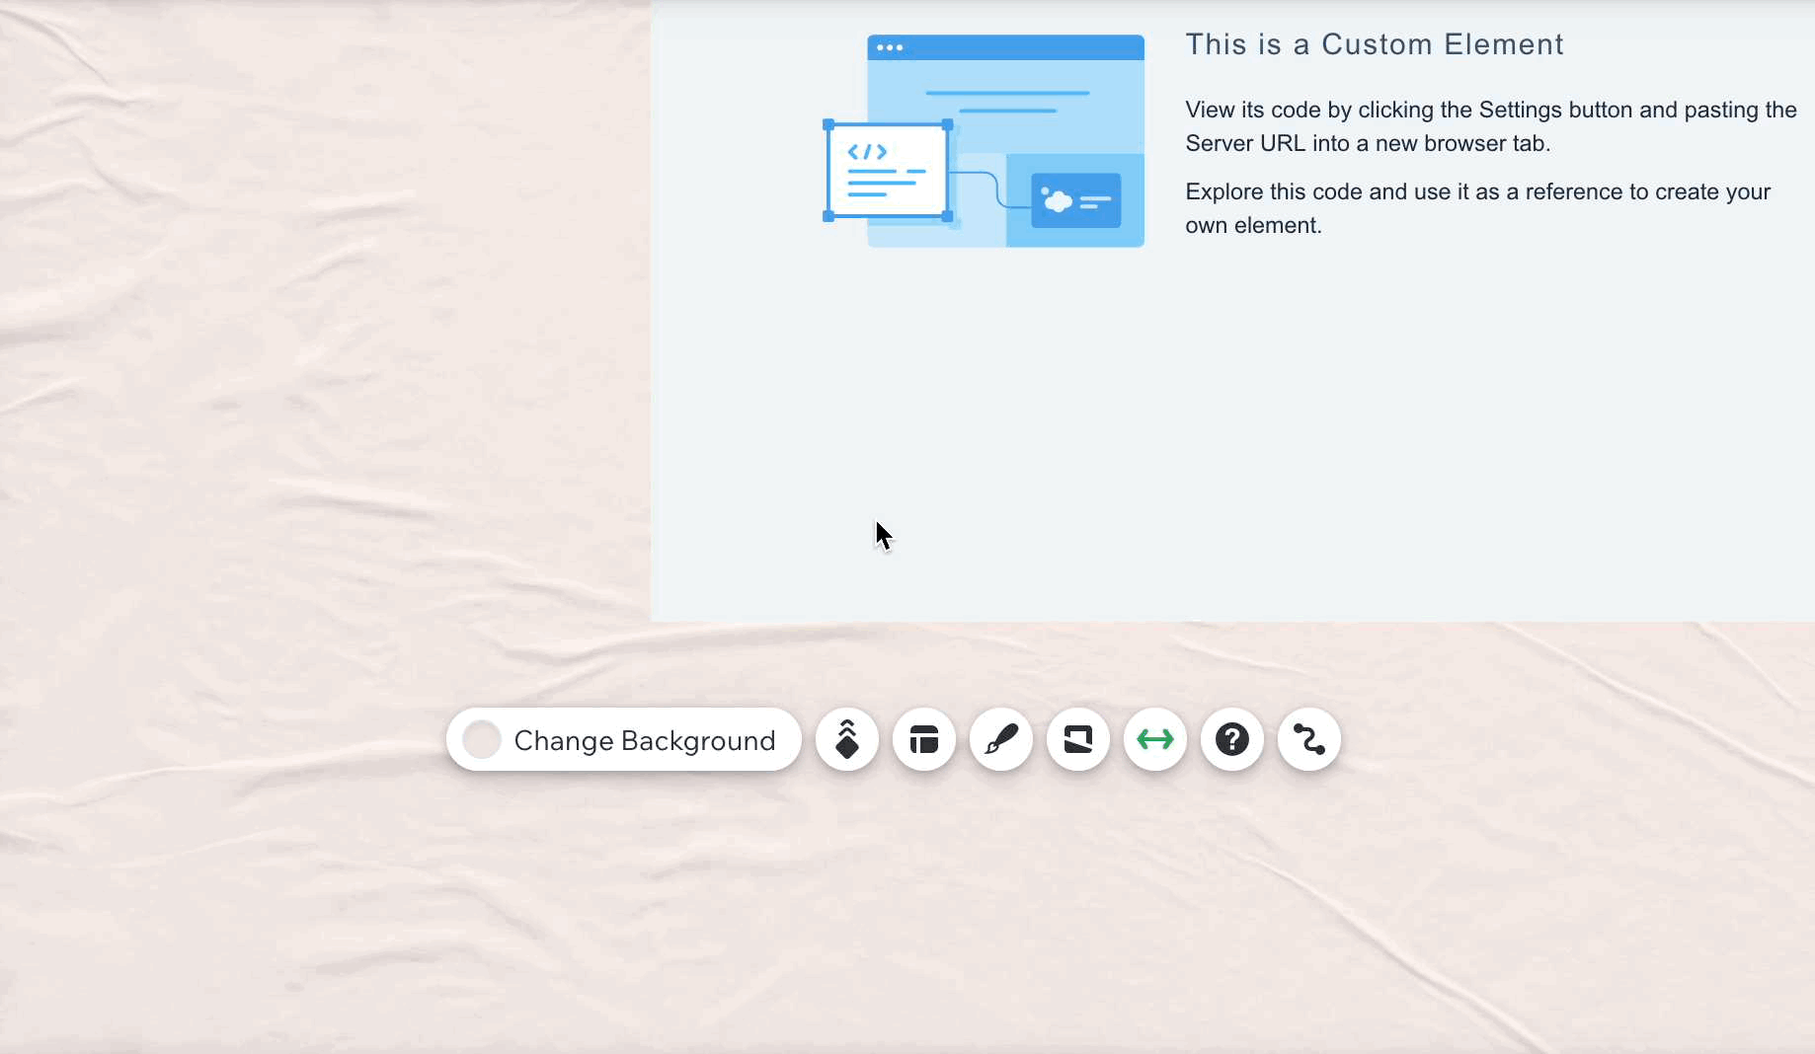This screenshot has height=1054, width=1815.
Task: Click the slanted shape divider icon
Action: click(1077, 739)
